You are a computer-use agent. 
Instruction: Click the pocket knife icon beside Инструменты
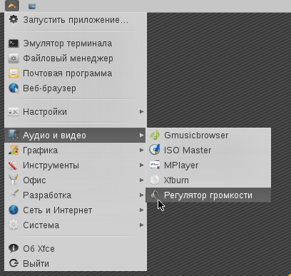[x=14, y=165]
